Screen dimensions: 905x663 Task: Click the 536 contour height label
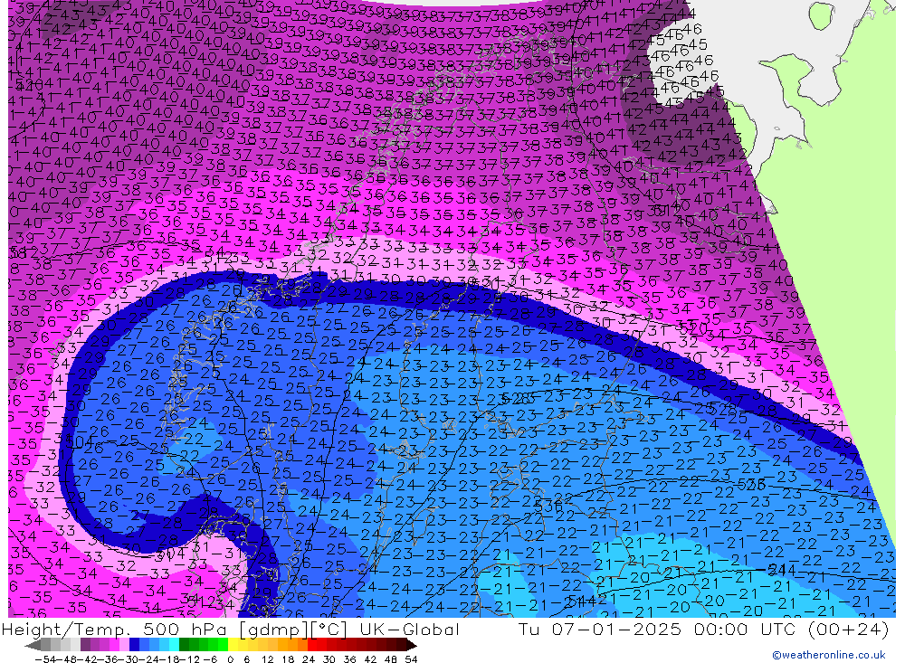click(548, 506)
